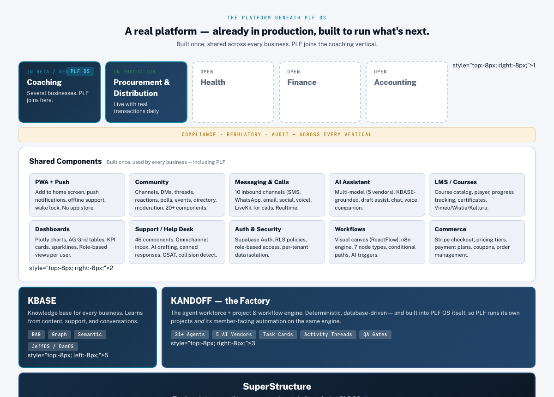Click the OPEN label above Accounting

click(x=380, y=72)
